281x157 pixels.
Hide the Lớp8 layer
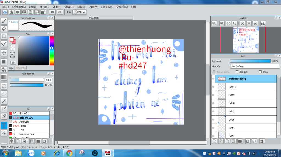point(213,103)
